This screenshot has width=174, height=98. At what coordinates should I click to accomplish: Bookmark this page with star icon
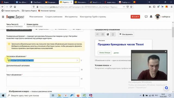[131, 7]
